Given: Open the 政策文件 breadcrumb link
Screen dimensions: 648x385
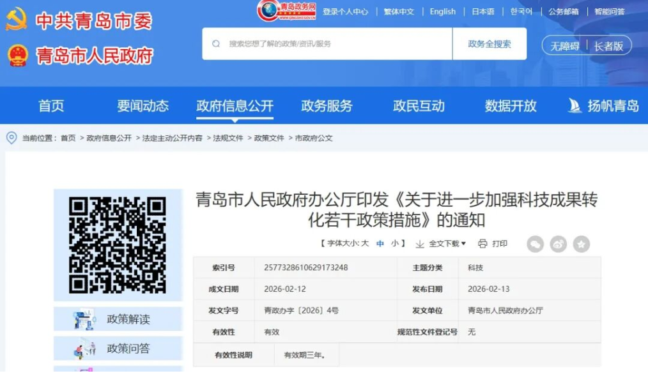Looking at the screenshot, I should pos(269,138).
